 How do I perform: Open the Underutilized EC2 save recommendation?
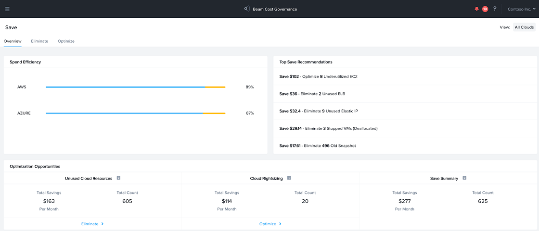(x=318, y=76)
